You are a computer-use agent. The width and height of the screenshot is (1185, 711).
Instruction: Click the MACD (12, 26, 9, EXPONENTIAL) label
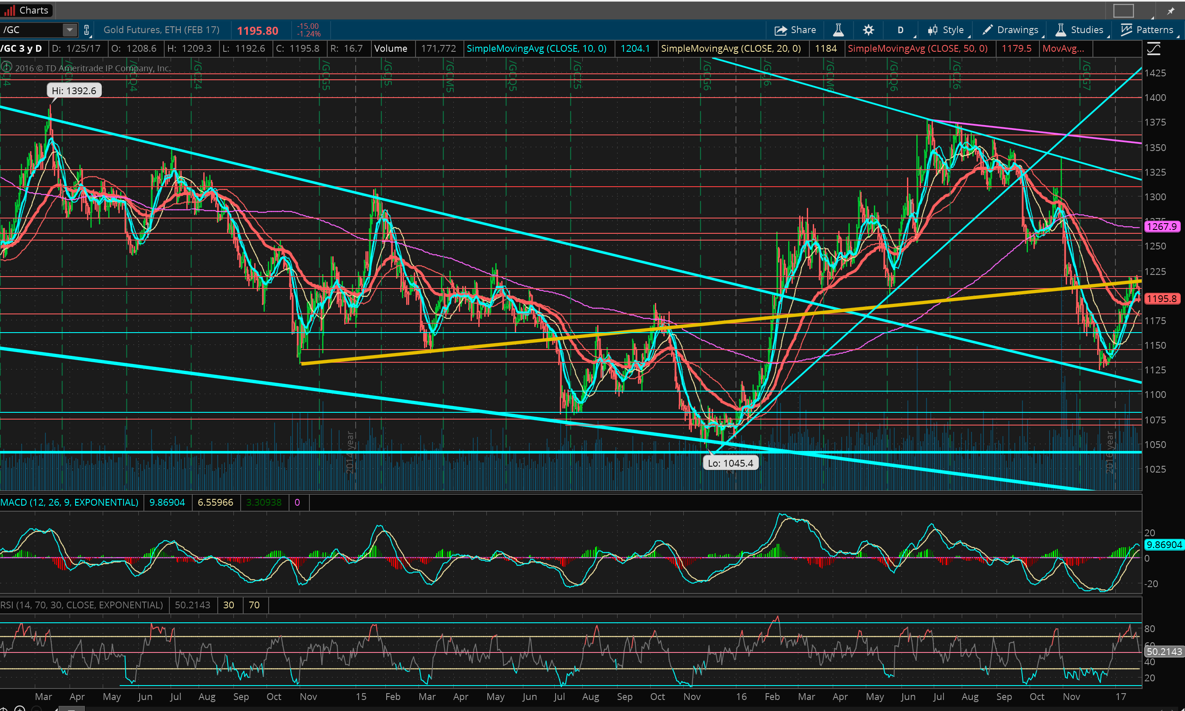[x=70, y=502]
